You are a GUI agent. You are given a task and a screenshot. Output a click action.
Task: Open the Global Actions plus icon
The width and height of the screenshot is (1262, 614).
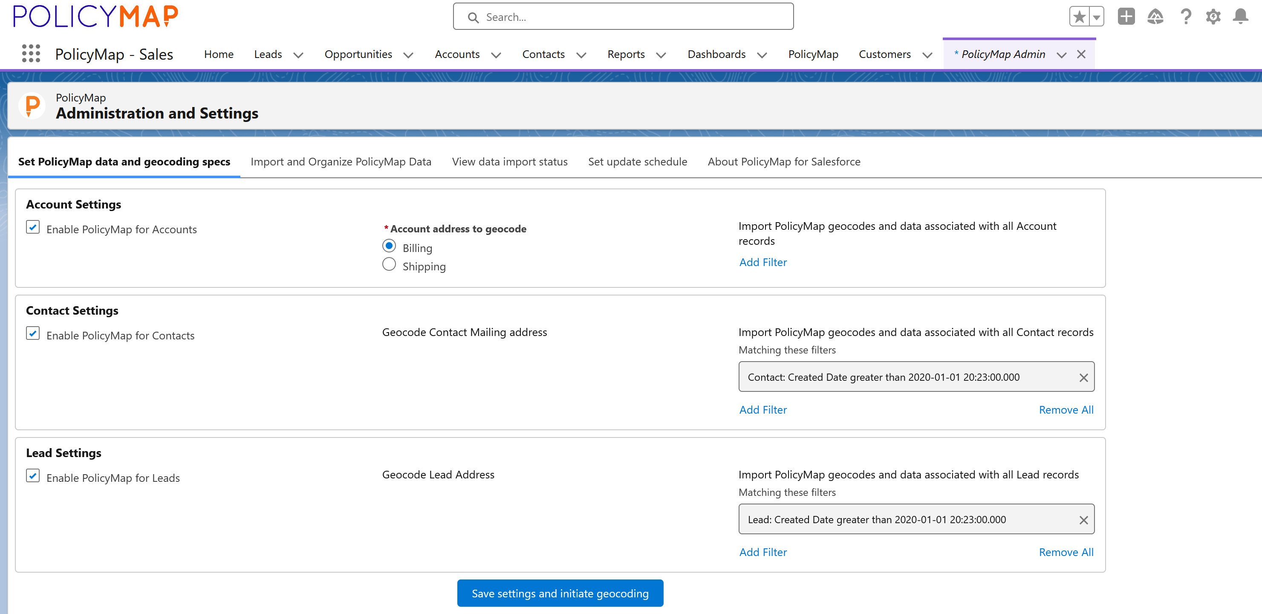pyautogui.click(x=1126, y=17)
